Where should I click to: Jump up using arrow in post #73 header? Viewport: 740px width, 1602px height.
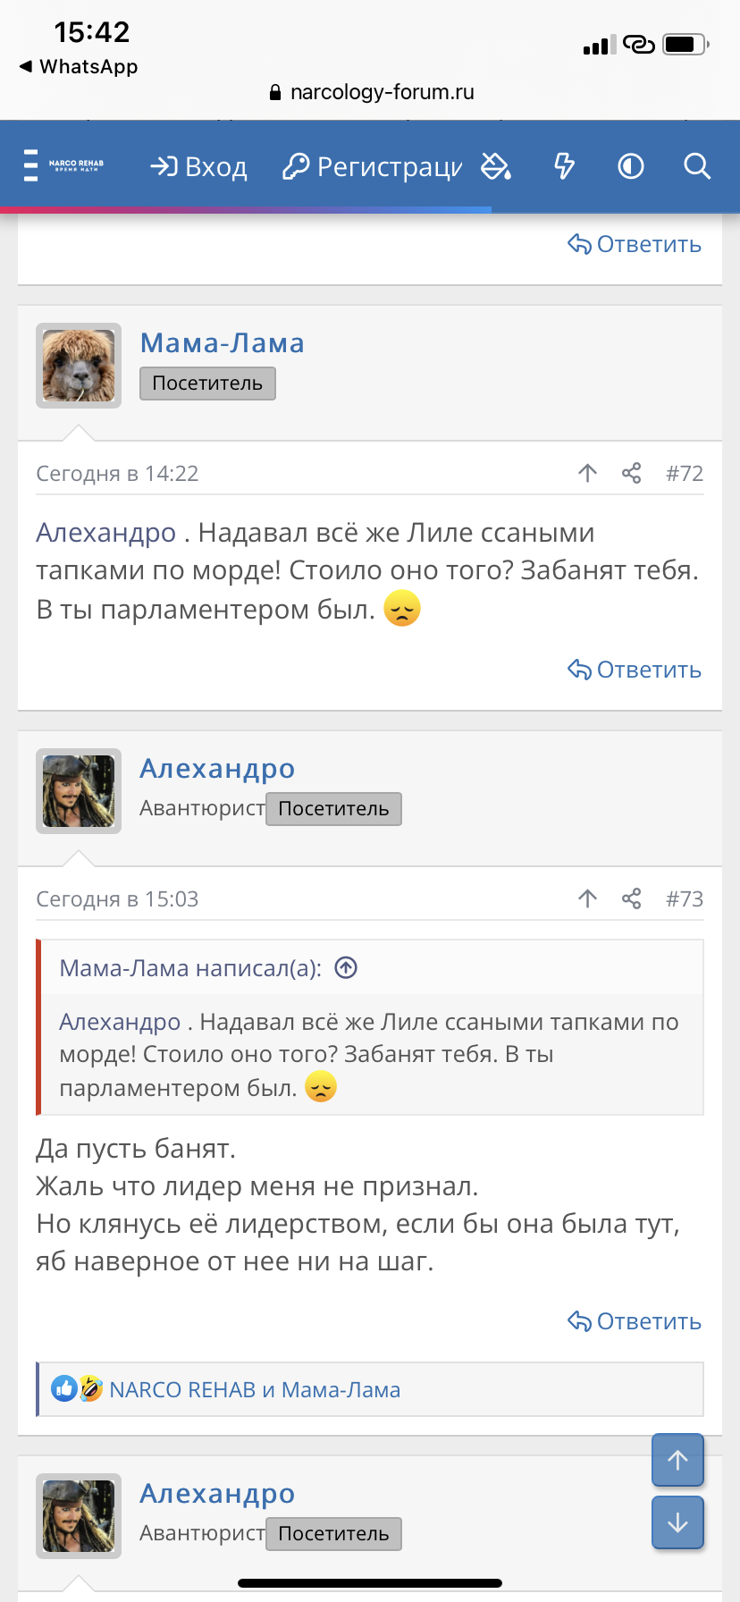(587, 898)
